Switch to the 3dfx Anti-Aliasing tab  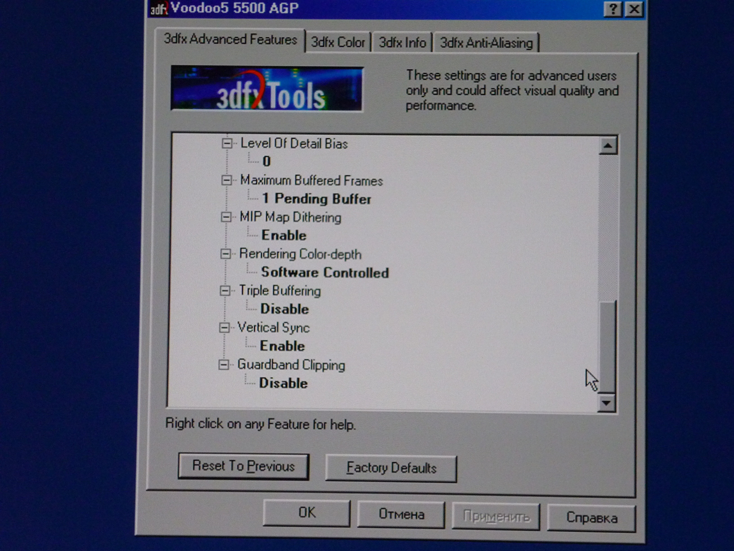(x=486, y=43)
